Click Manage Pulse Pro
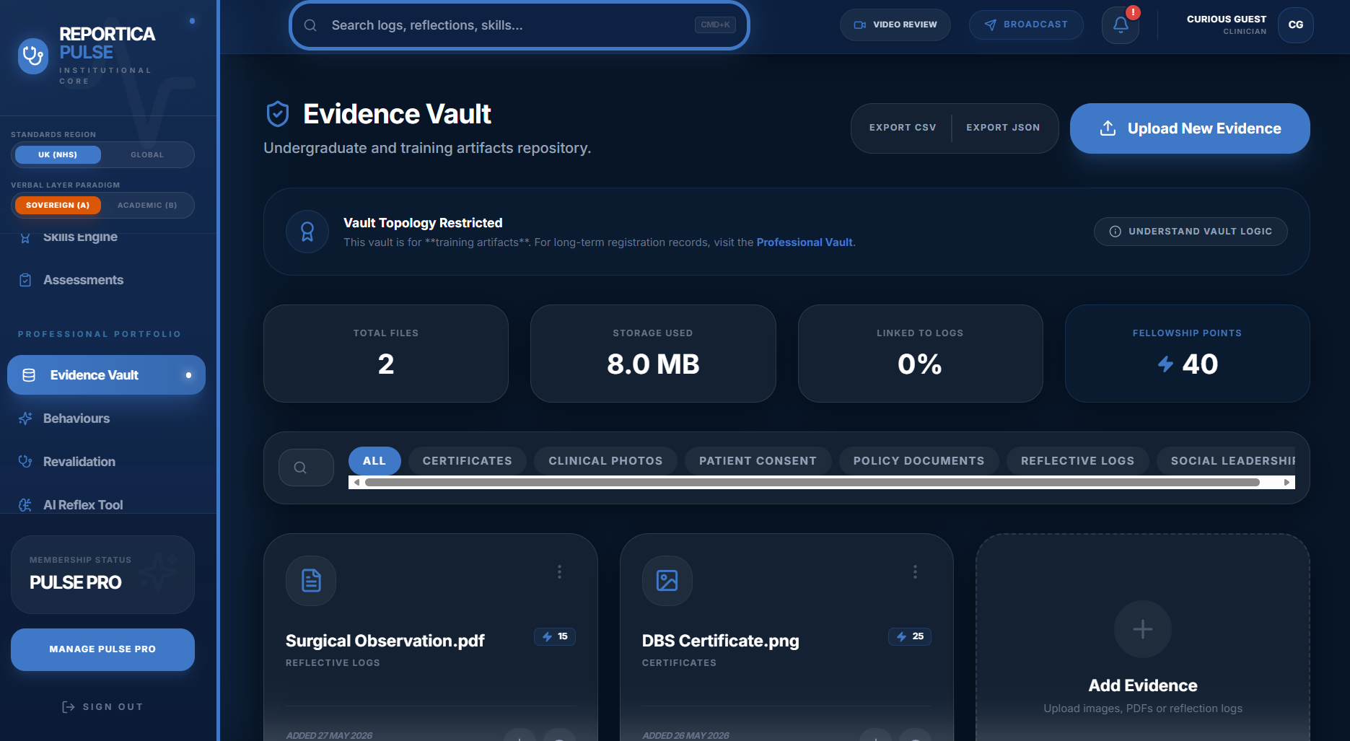Image resolution: width=1350 pixels, height=741 pixels. click(x=102, y=649)
